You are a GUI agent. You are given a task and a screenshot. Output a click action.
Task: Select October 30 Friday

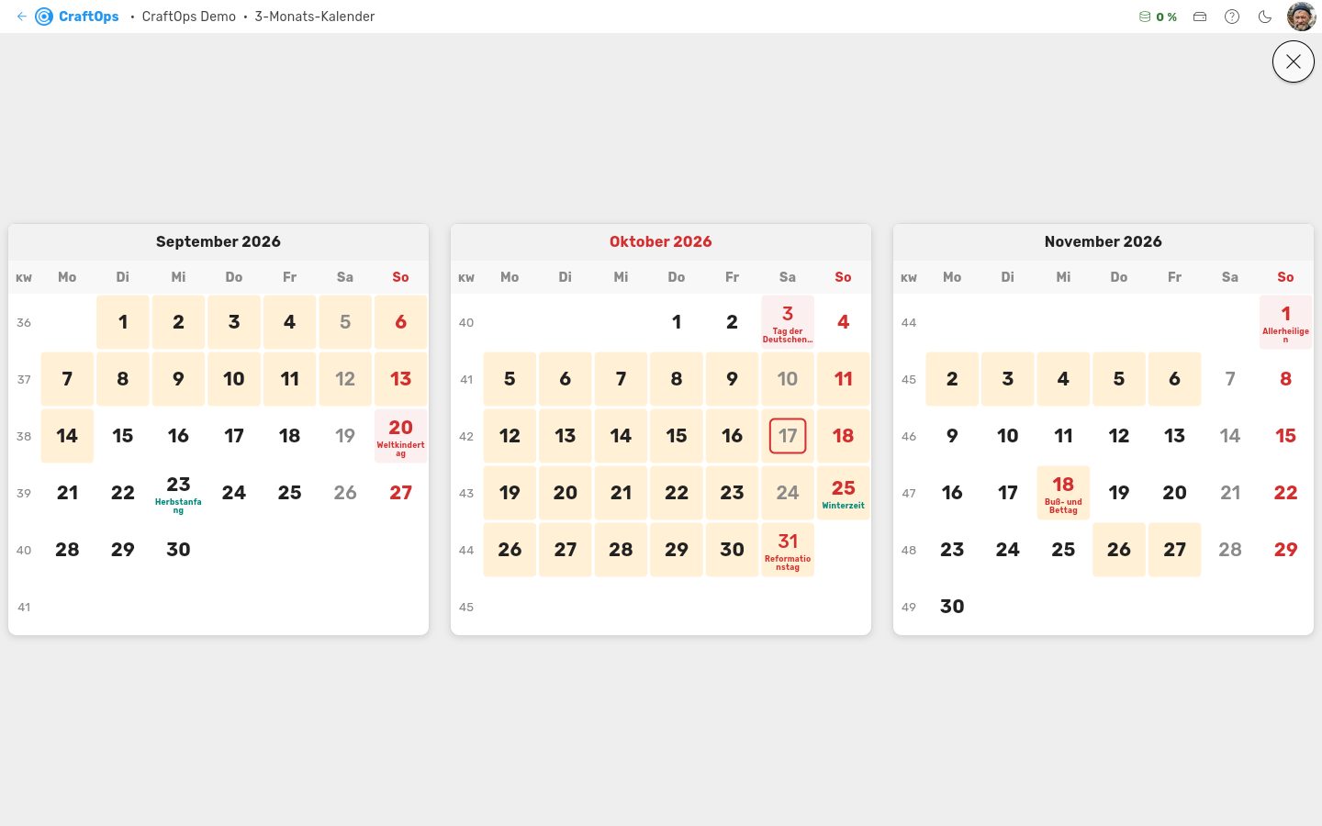732,550
